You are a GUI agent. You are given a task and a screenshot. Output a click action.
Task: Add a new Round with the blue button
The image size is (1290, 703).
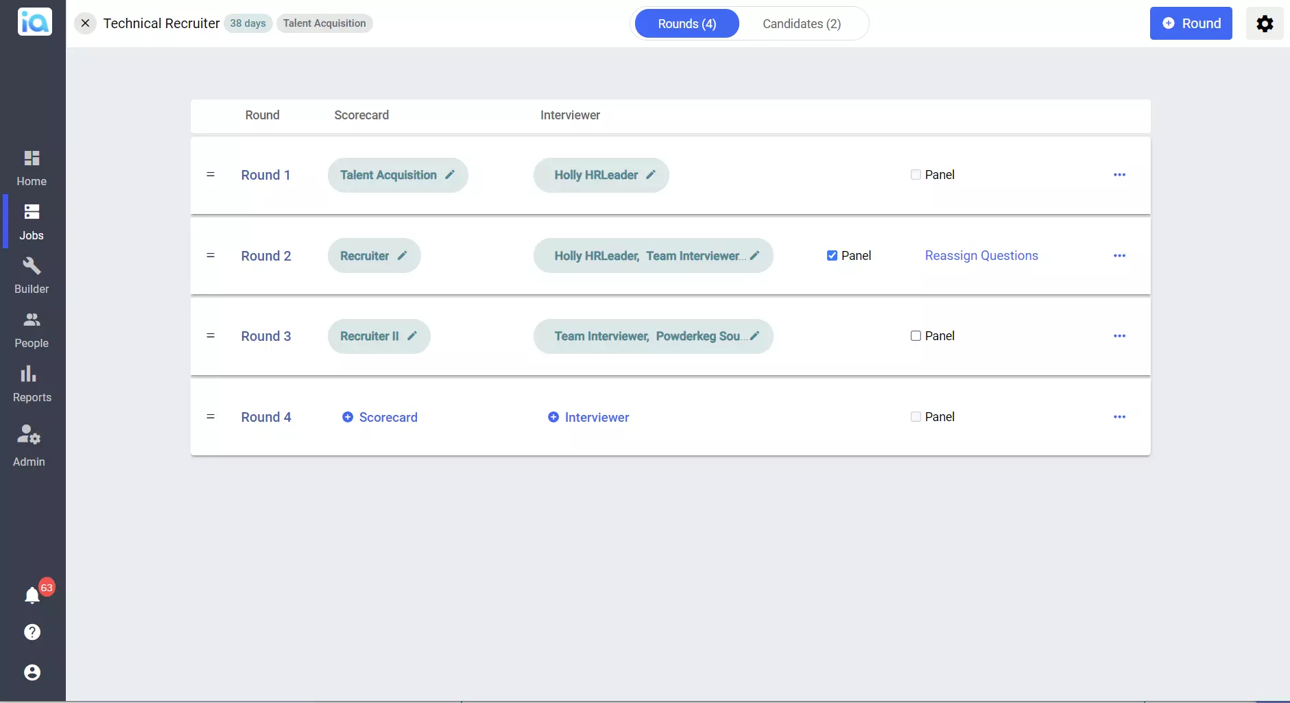click(x=1191, y=24)
